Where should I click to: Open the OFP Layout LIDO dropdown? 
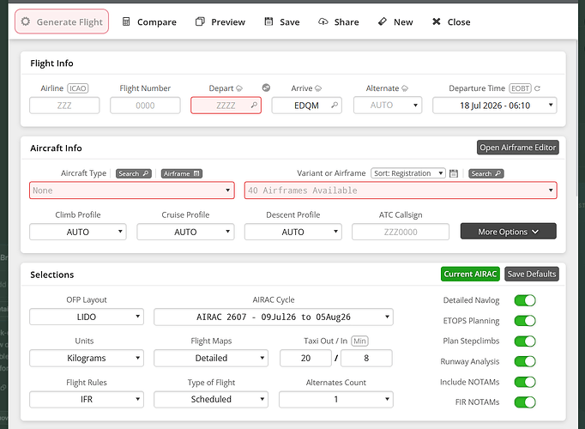(x=87, y=317)
